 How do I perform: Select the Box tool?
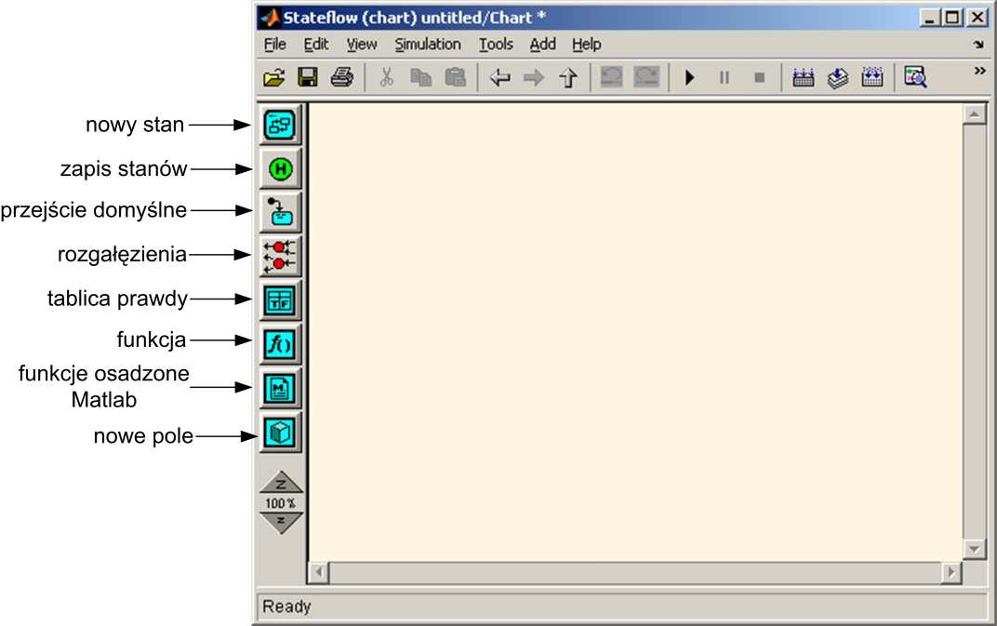(x=280, y=433)
